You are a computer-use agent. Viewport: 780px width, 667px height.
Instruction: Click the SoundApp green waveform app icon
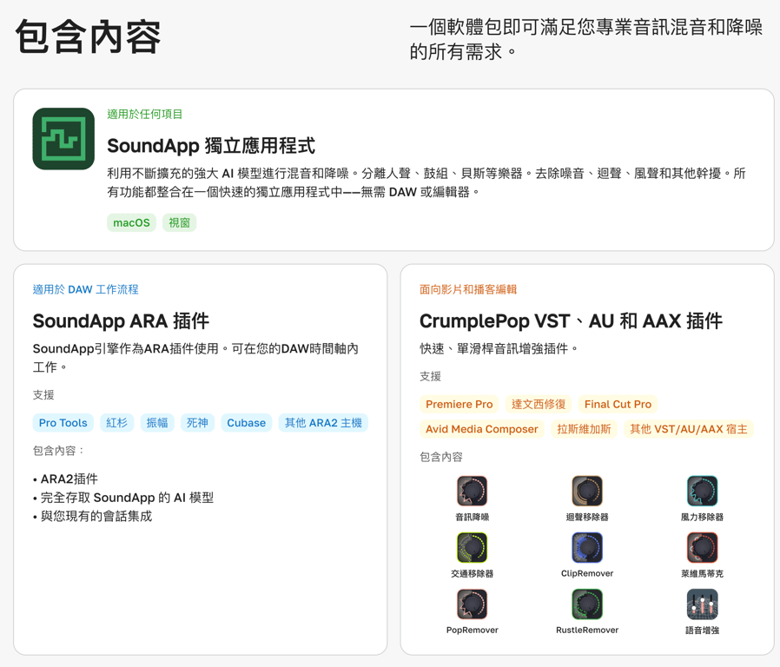(x=63, y=139)
